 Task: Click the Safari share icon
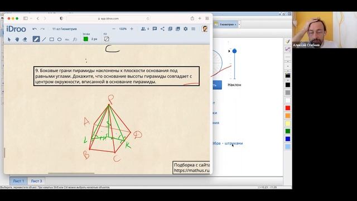click(192, 18)
